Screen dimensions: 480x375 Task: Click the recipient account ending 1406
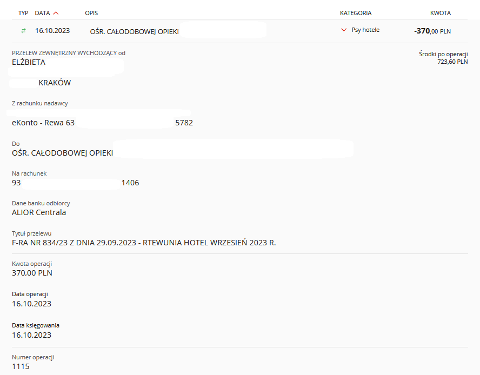[x=130, y=183]
